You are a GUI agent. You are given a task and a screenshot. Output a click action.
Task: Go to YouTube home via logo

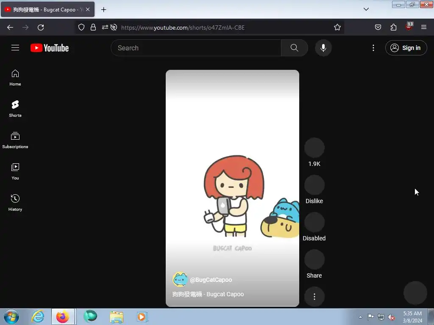point(50,48)
